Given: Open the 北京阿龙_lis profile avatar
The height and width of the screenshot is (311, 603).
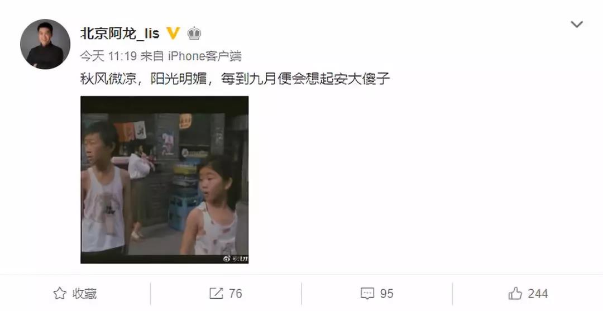Looking at the screenshot, I should click(45, 44).
